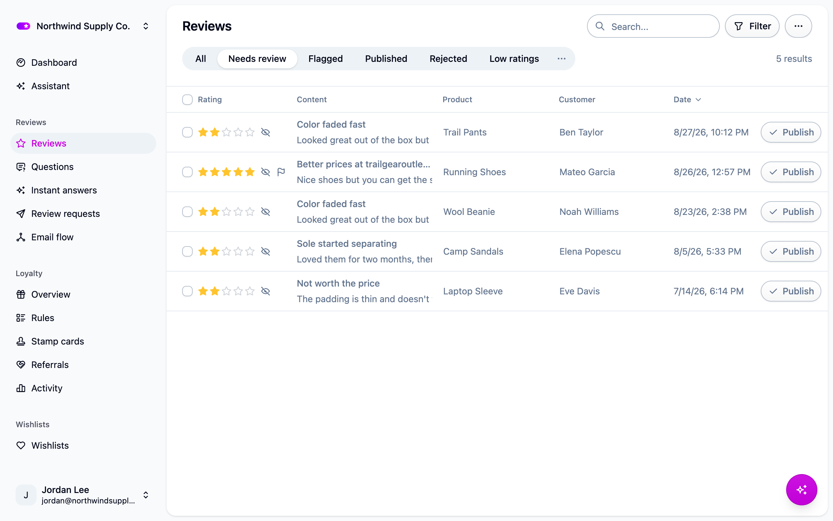Switch to the Rejected tab
Image resolution: width=833 pixels, height=521 pixels.
point(448,59)
